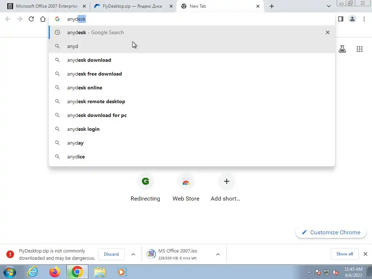Switch to FlyDesktop.zip Яндекс Диск tab
Screen dimensions: 372x279
(x=132, y=6)
